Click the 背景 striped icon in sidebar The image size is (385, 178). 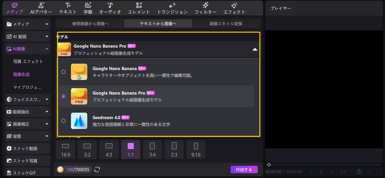coord(9,136)
